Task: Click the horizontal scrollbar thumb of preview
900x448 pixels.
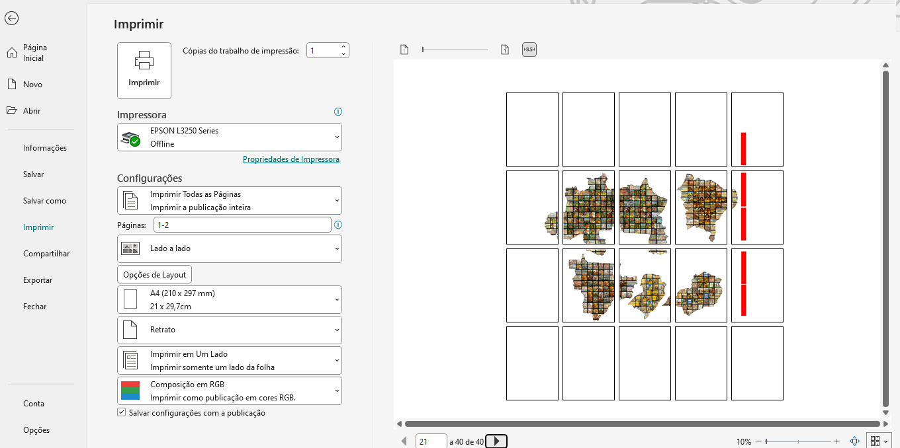Action: tap(642, 424)
